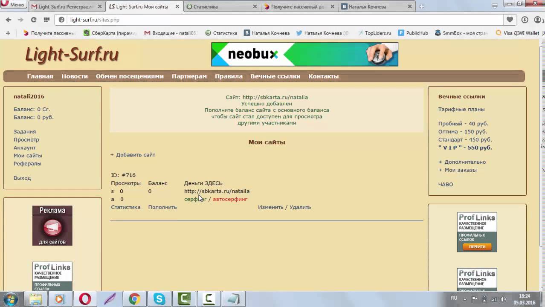
Task: Click the Реклама для сайтов banner
Action: click(52, 226)
